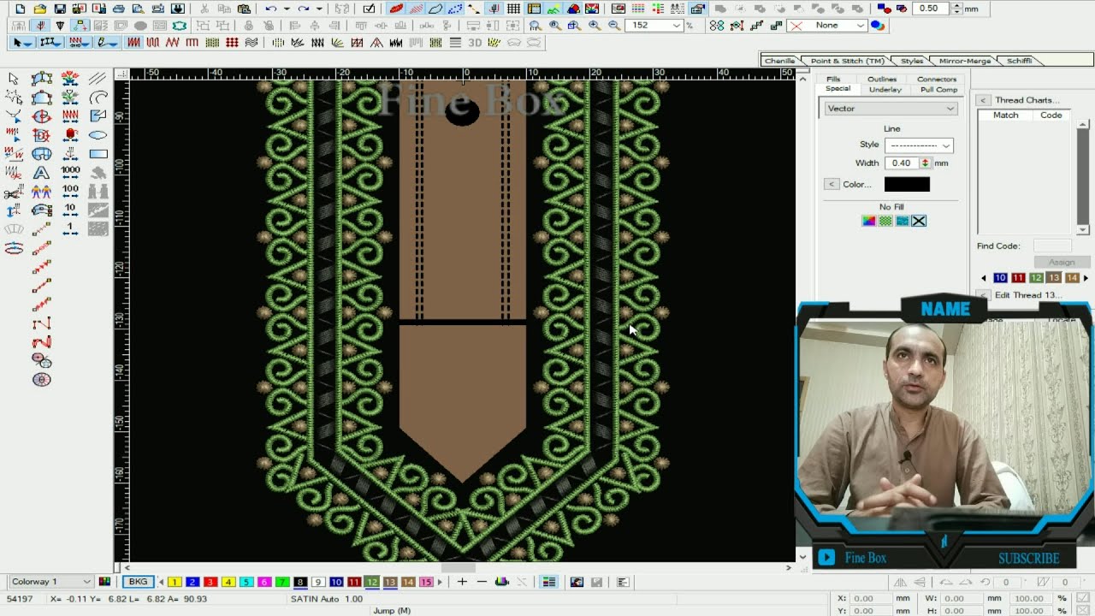Screen dimensions: 1095x616
Task: Click the Print icon
Action: [119, 9]
